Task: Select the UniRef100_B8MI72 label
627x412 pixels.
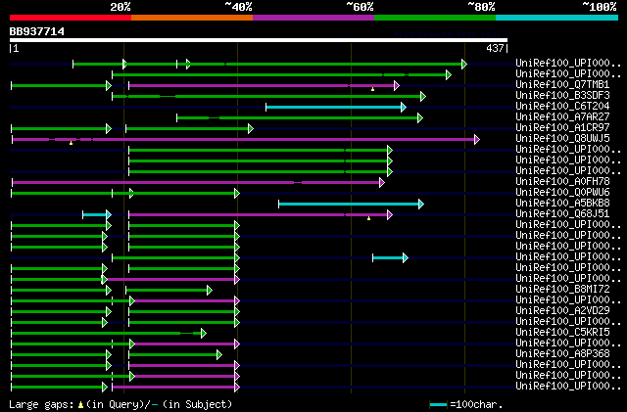Action: coord(562,290)
